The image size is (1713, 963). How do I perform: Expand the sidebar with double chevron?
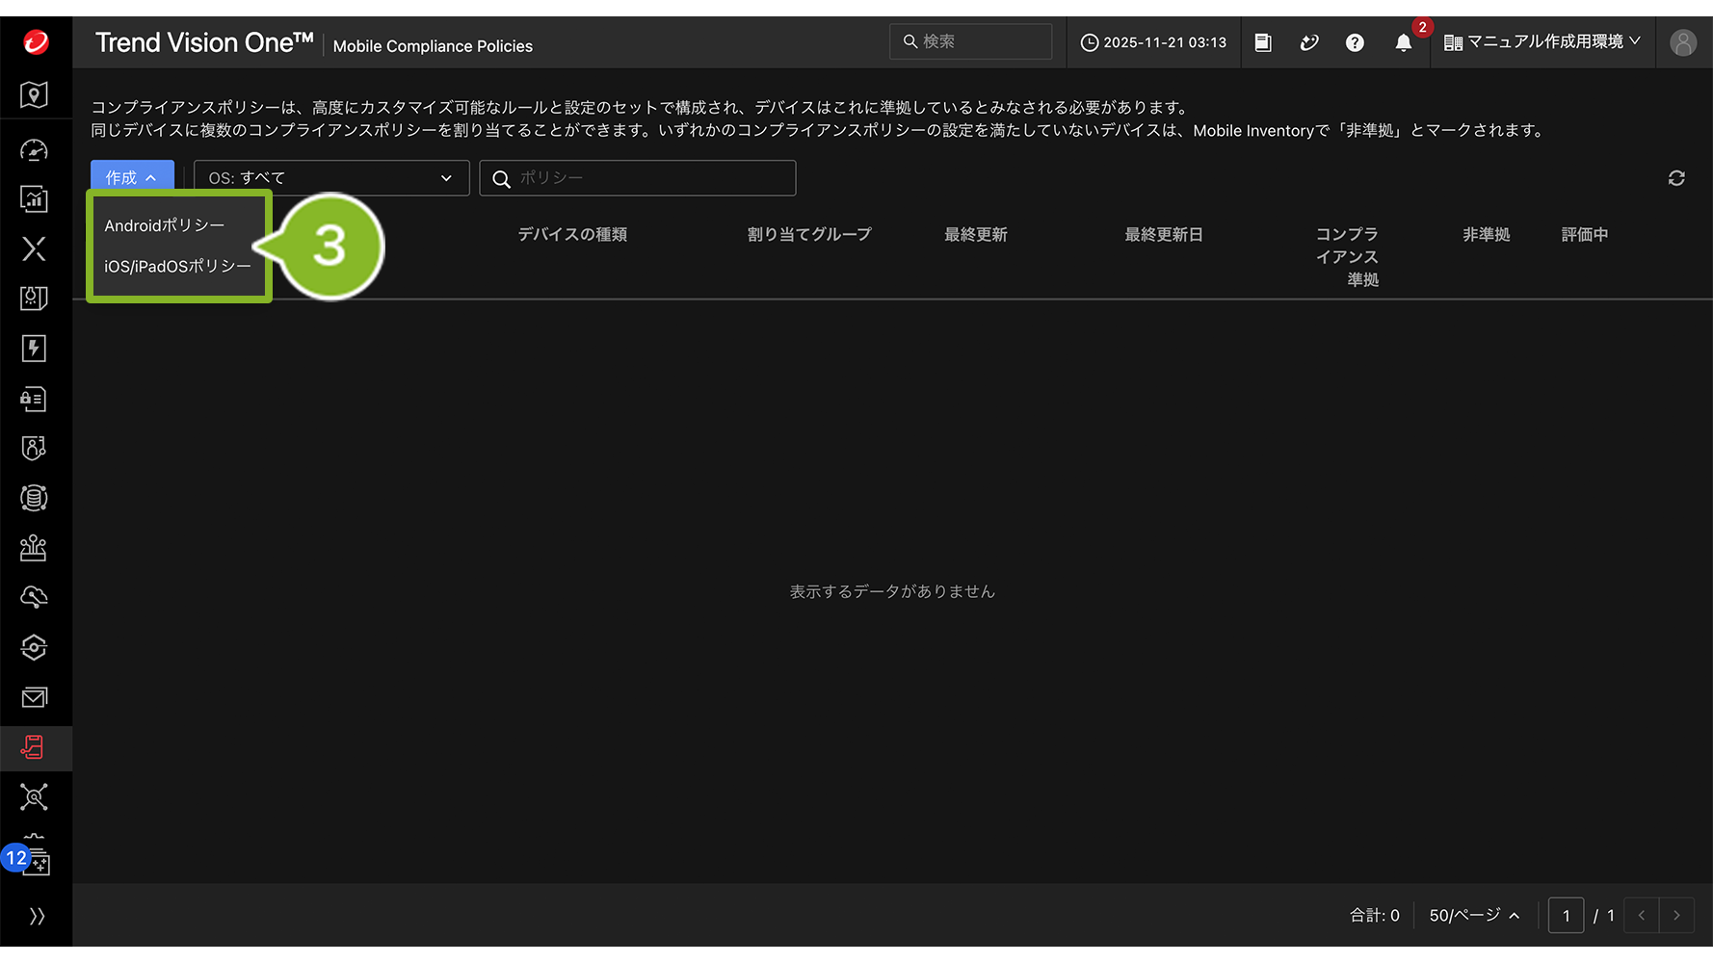(x=37, y=916)
